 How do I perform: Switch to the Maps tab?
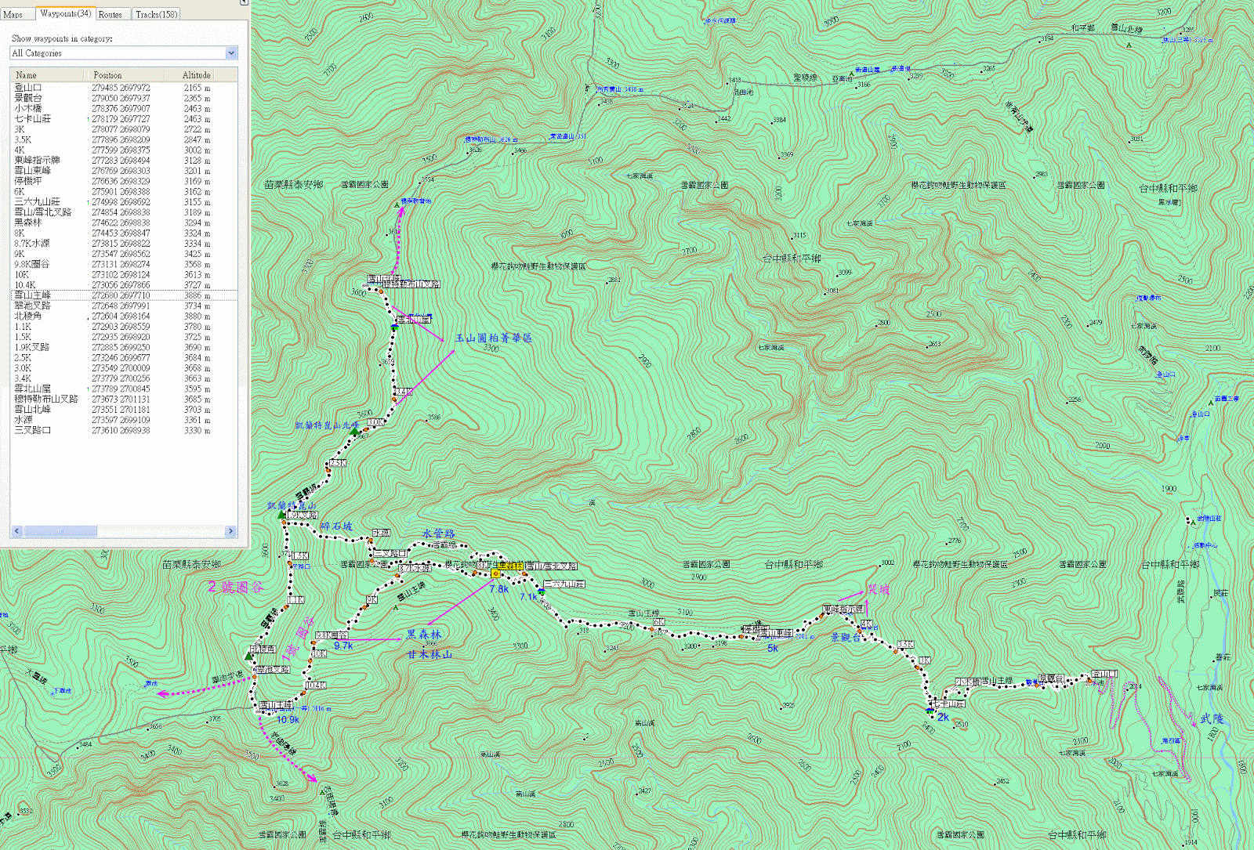[13, 14]
